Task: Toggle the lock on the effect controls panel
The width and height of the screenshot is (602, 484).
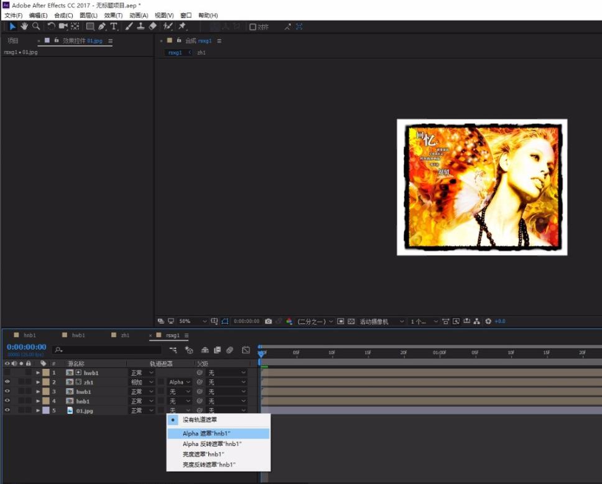Action: coord(57,40)
